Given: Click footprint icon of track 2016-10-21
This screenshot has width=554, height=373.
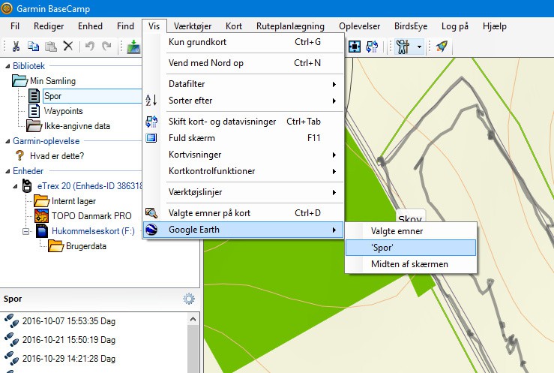Looking at the screenshot, I should pyautogui.click(x=12, y=339).
